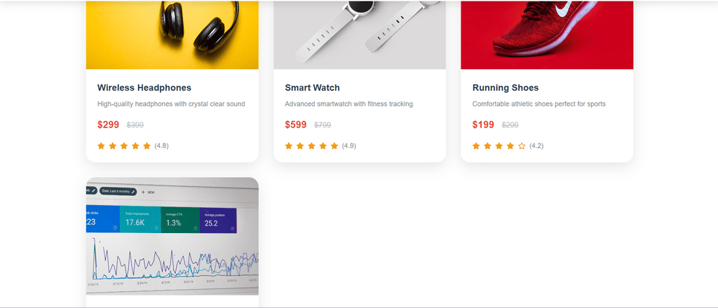Open the Wireless Headphones product title
The width and height of the screenshot is (718, 308).
point(144,87)
